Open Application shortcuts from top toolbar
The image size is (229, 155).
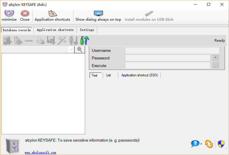click(x=52, y=16)
